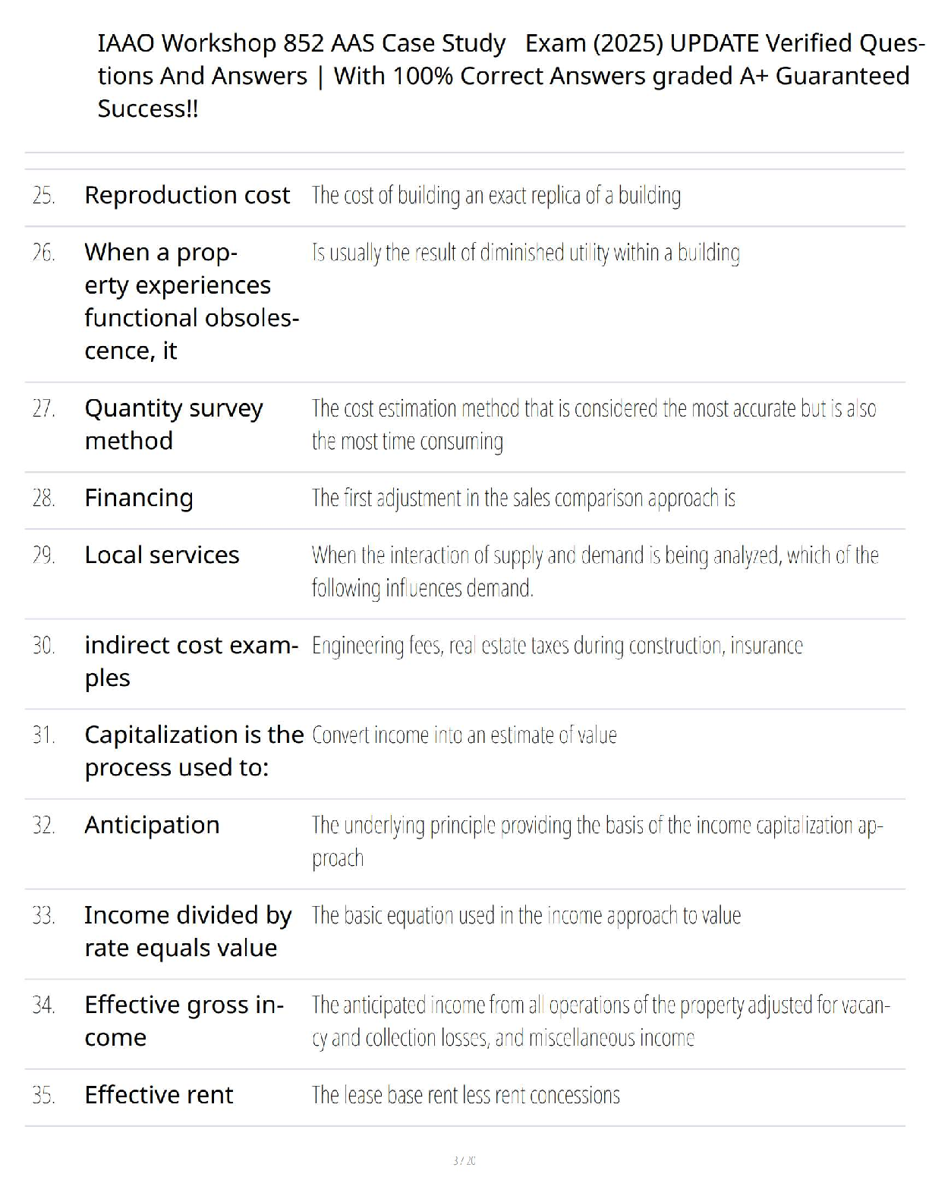Viewport: 929px width, 1202px height.
Task: Click 'The first adjustment in the sales comparison' text
Action: (523, 499)
